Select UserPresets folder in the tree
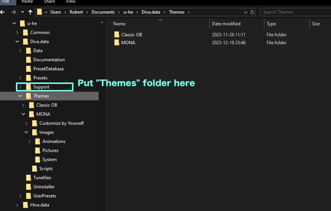The image size is (331, 211). pos(45,195)
